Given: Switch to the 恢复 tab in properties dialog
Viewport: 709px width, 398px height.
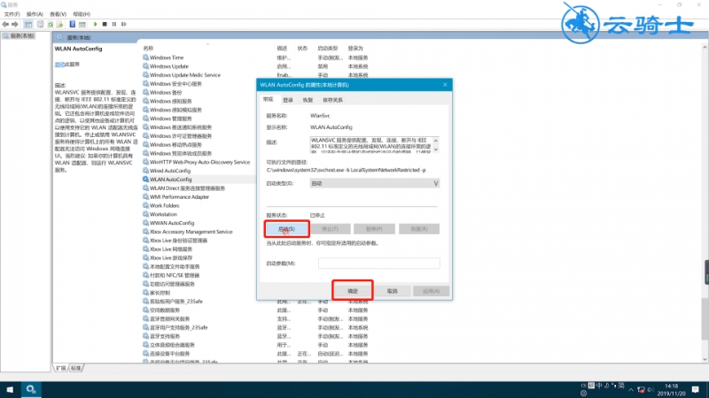Looking at the screenshot, I should pyautogui.click(x=308, y=100).
